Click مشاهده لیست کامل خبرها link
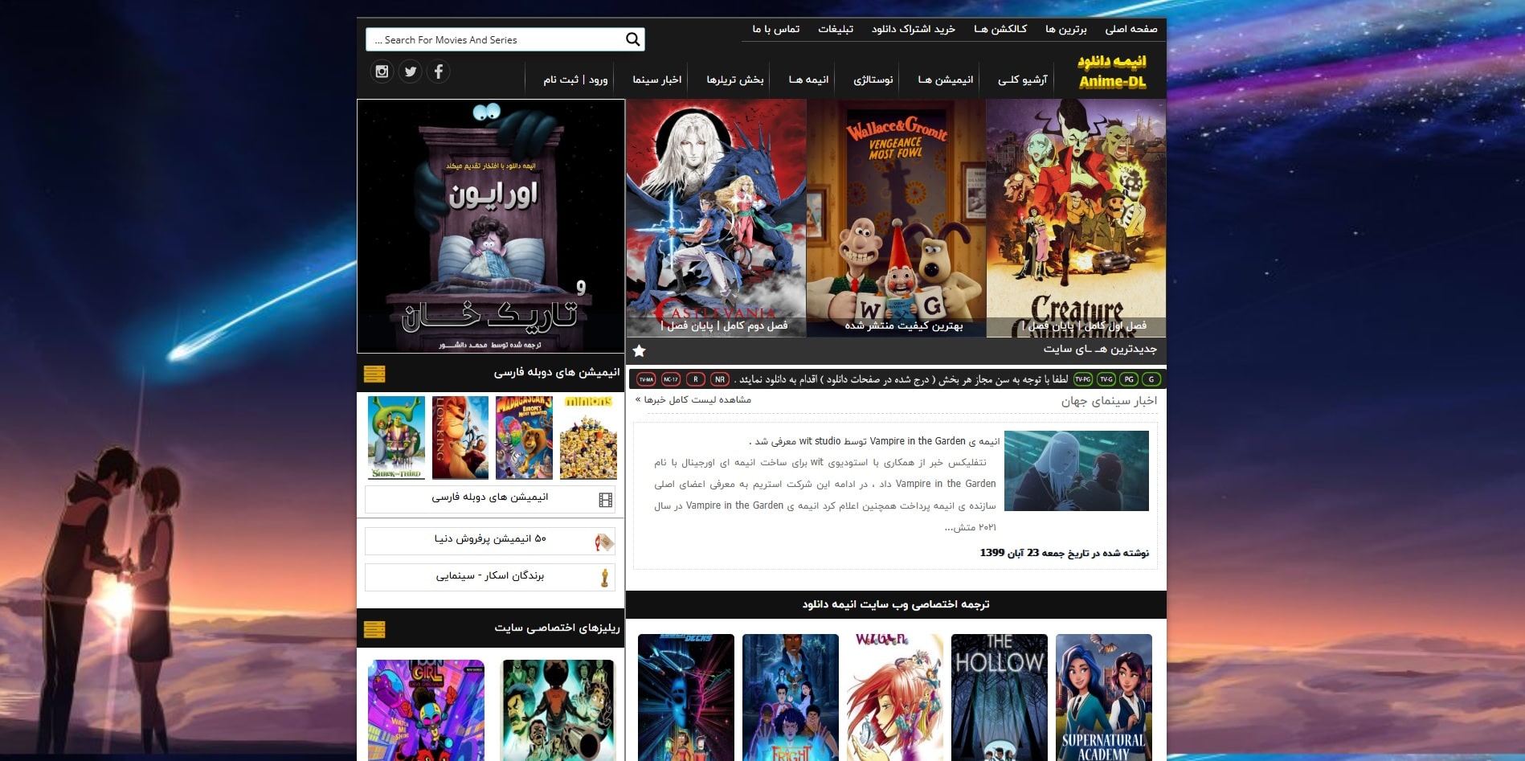 coord(693,399)
